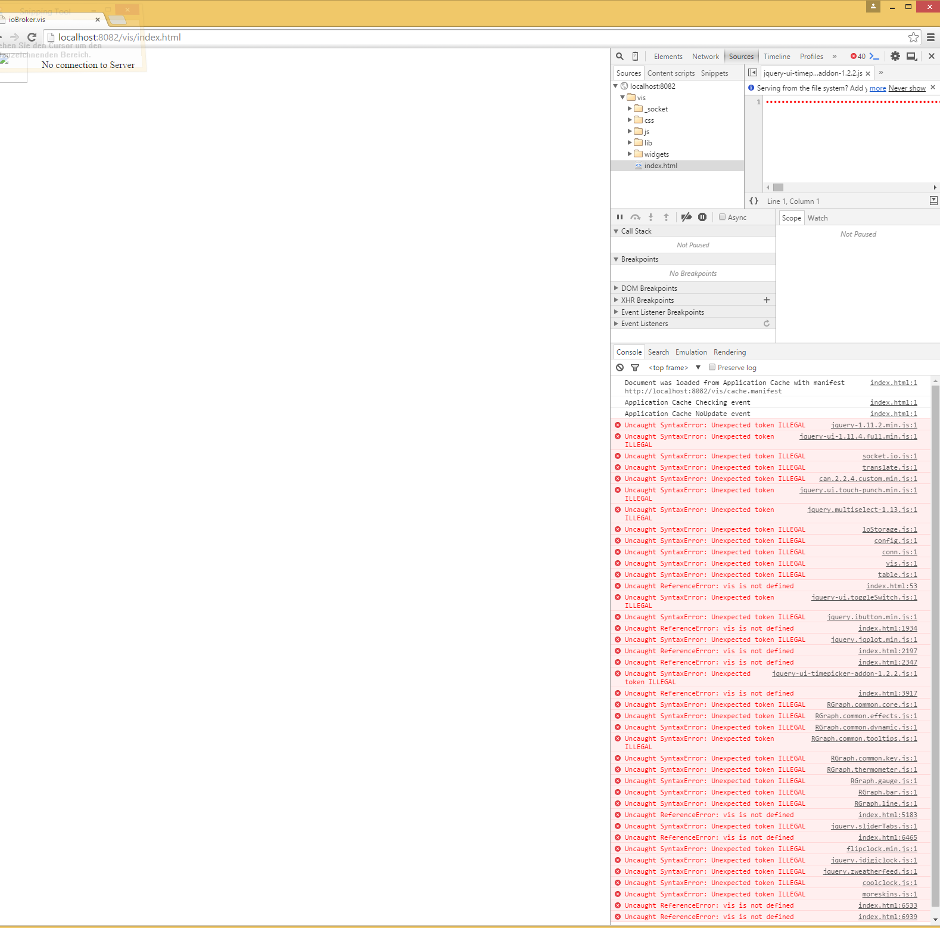940x928 pixels.
Task: Click the 'Never show' link
Action: pos(907,88)
